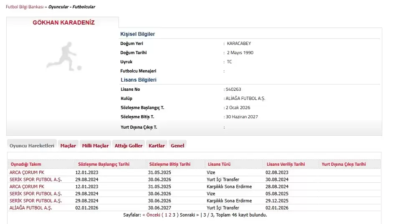Click the Lisans Veriliş Tarihi column header

pyautogui.click(x=285, y=164)
